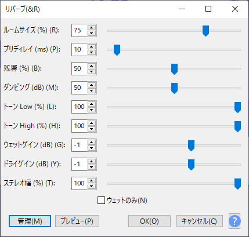Increase ドライゲイン value with up arrow

tap(92, 161)
